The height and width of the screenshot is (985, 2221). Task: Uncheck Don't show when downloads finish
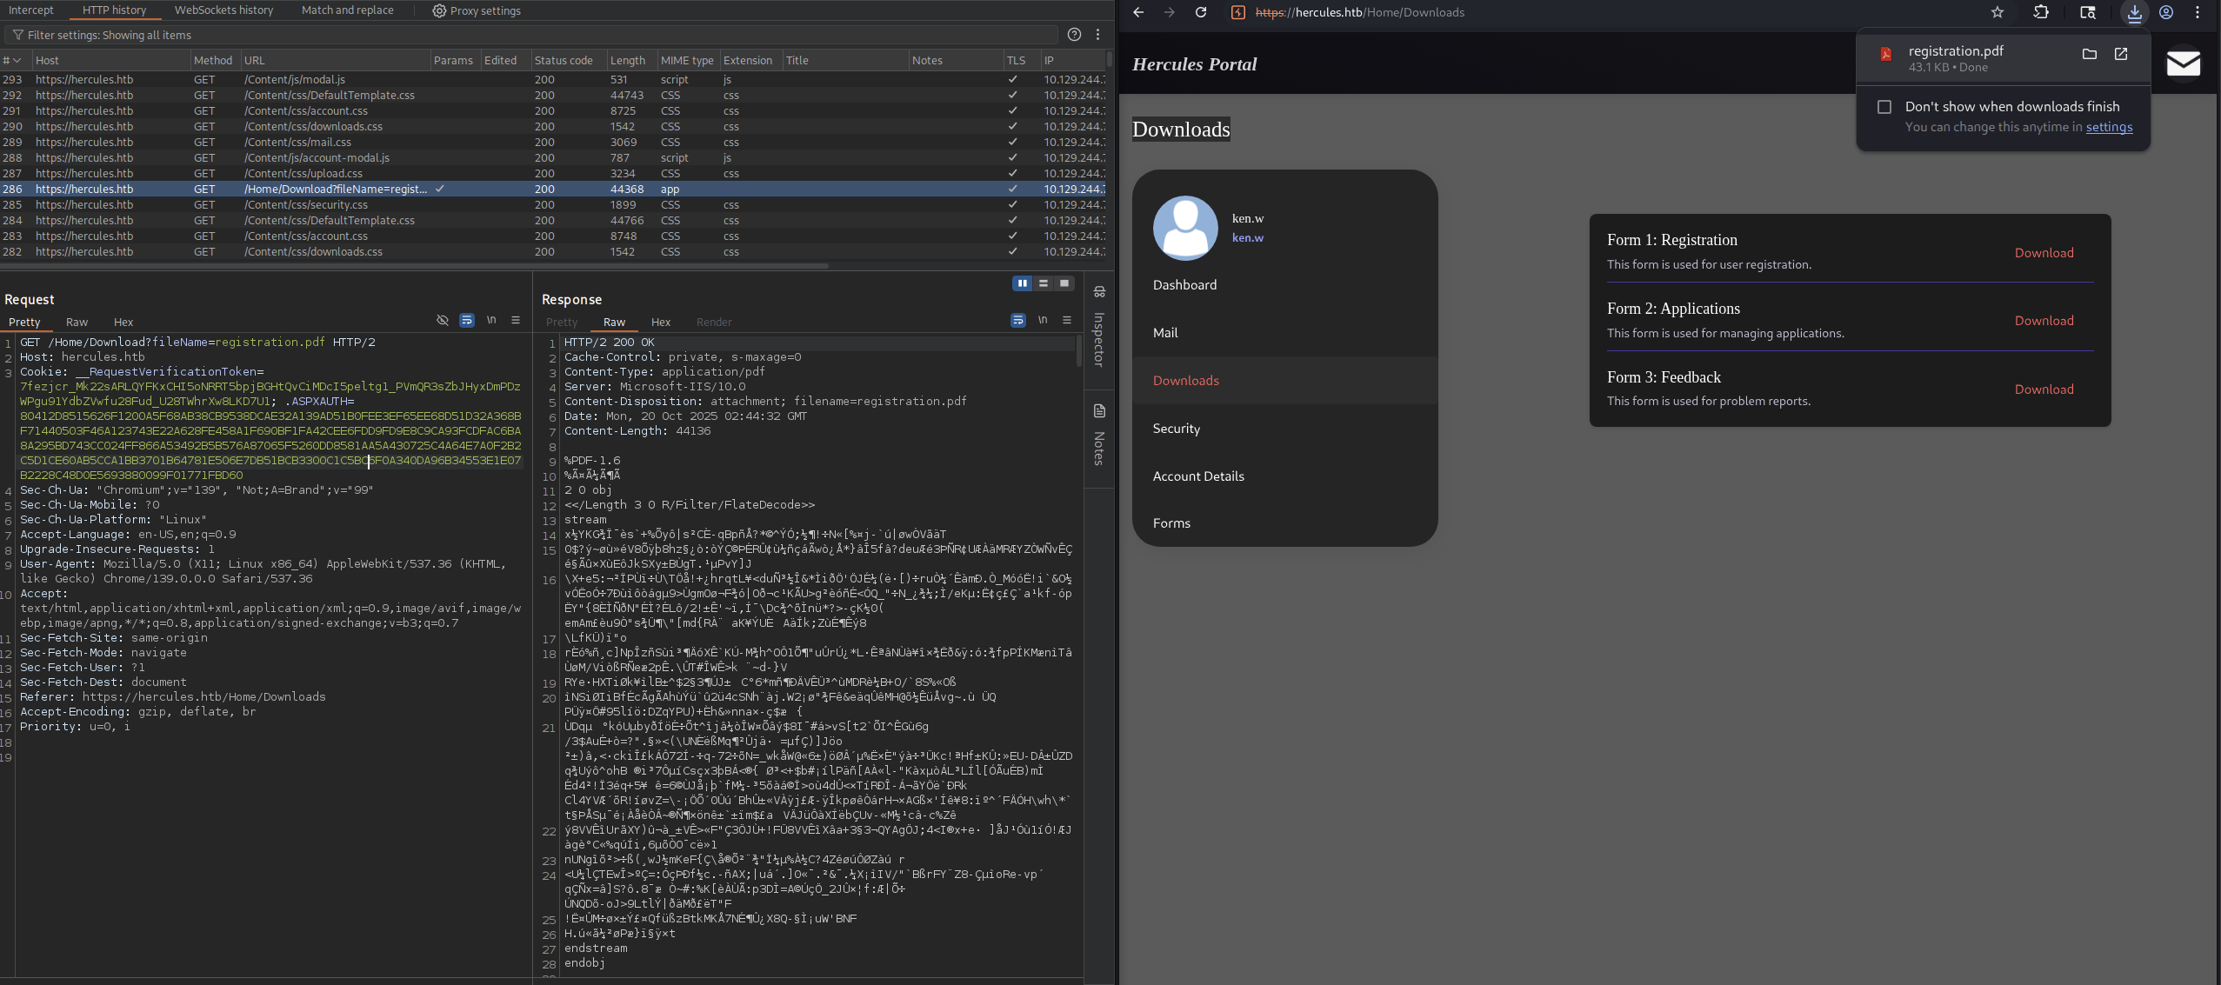point(1884,106)
